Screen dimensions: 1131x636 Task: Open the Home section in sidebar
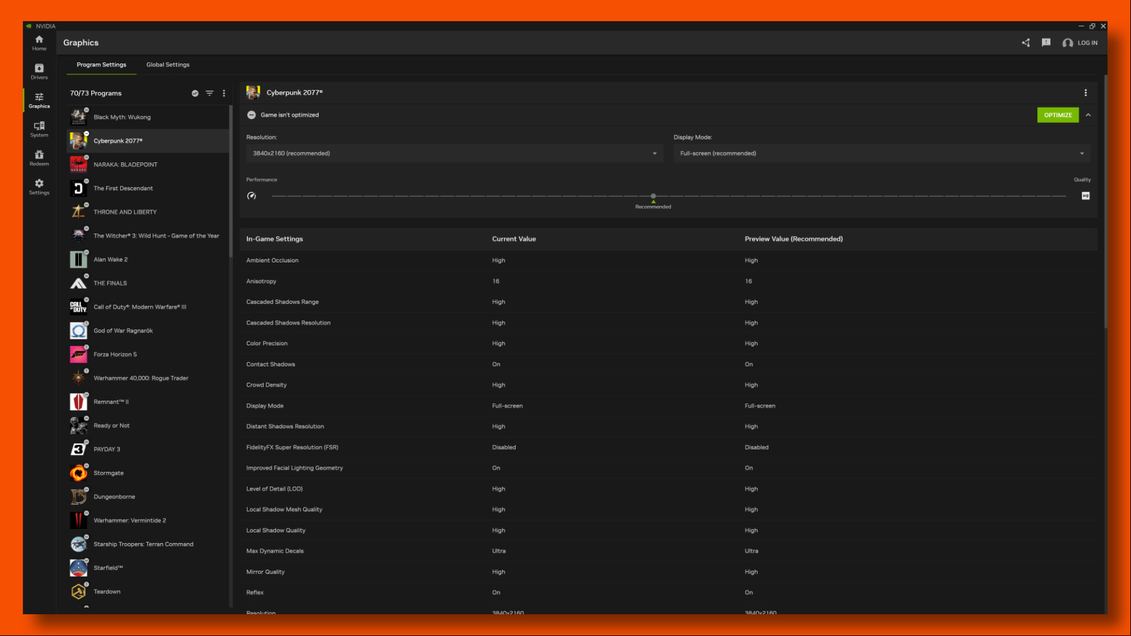click(39, 43)
